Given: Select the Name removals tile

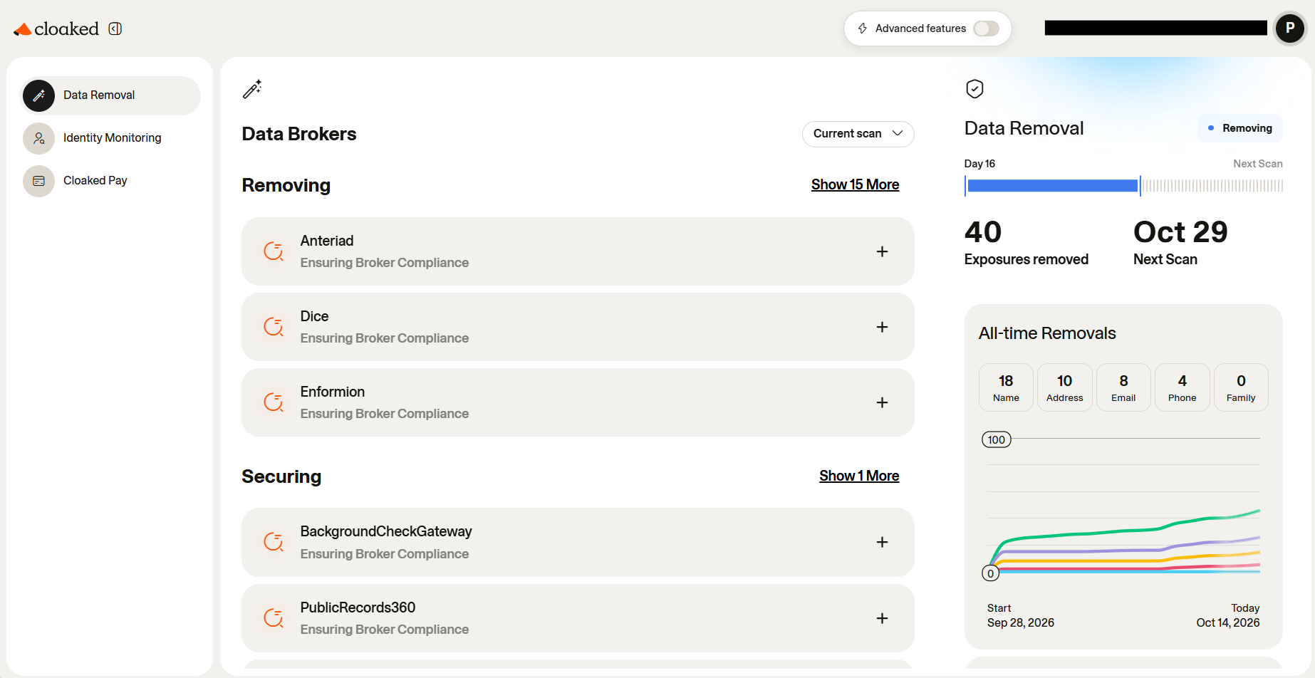Looking at the screenshot, I should (1006, 387).
